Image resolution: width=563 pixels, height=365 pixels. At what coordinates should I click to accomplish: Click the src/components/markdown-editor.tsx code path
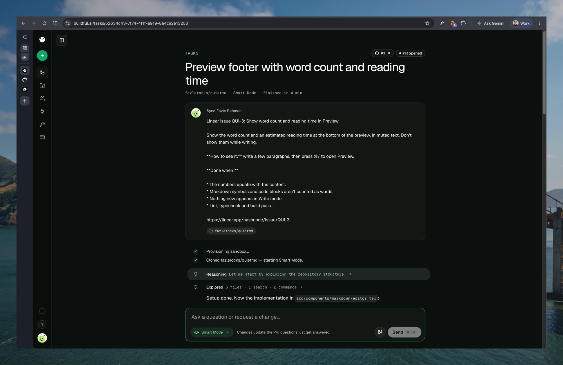coord(336,298)
